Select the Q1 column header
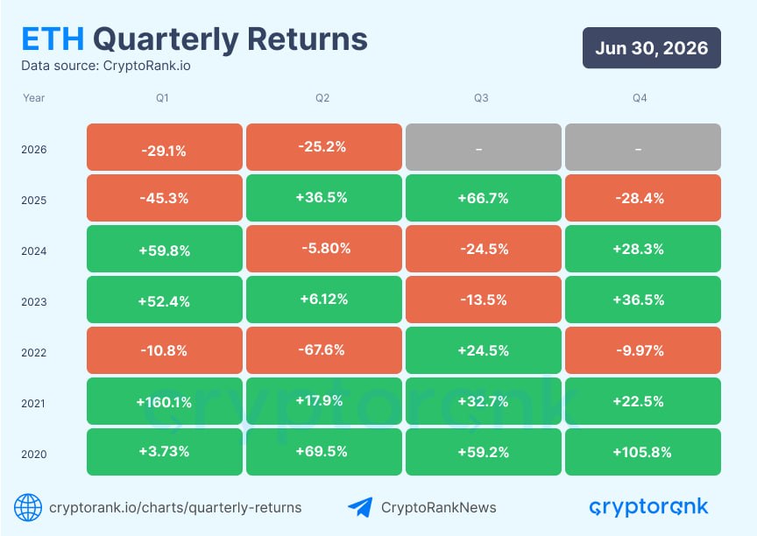Screen dimensions: 757x536 click(x=162, y=98)
